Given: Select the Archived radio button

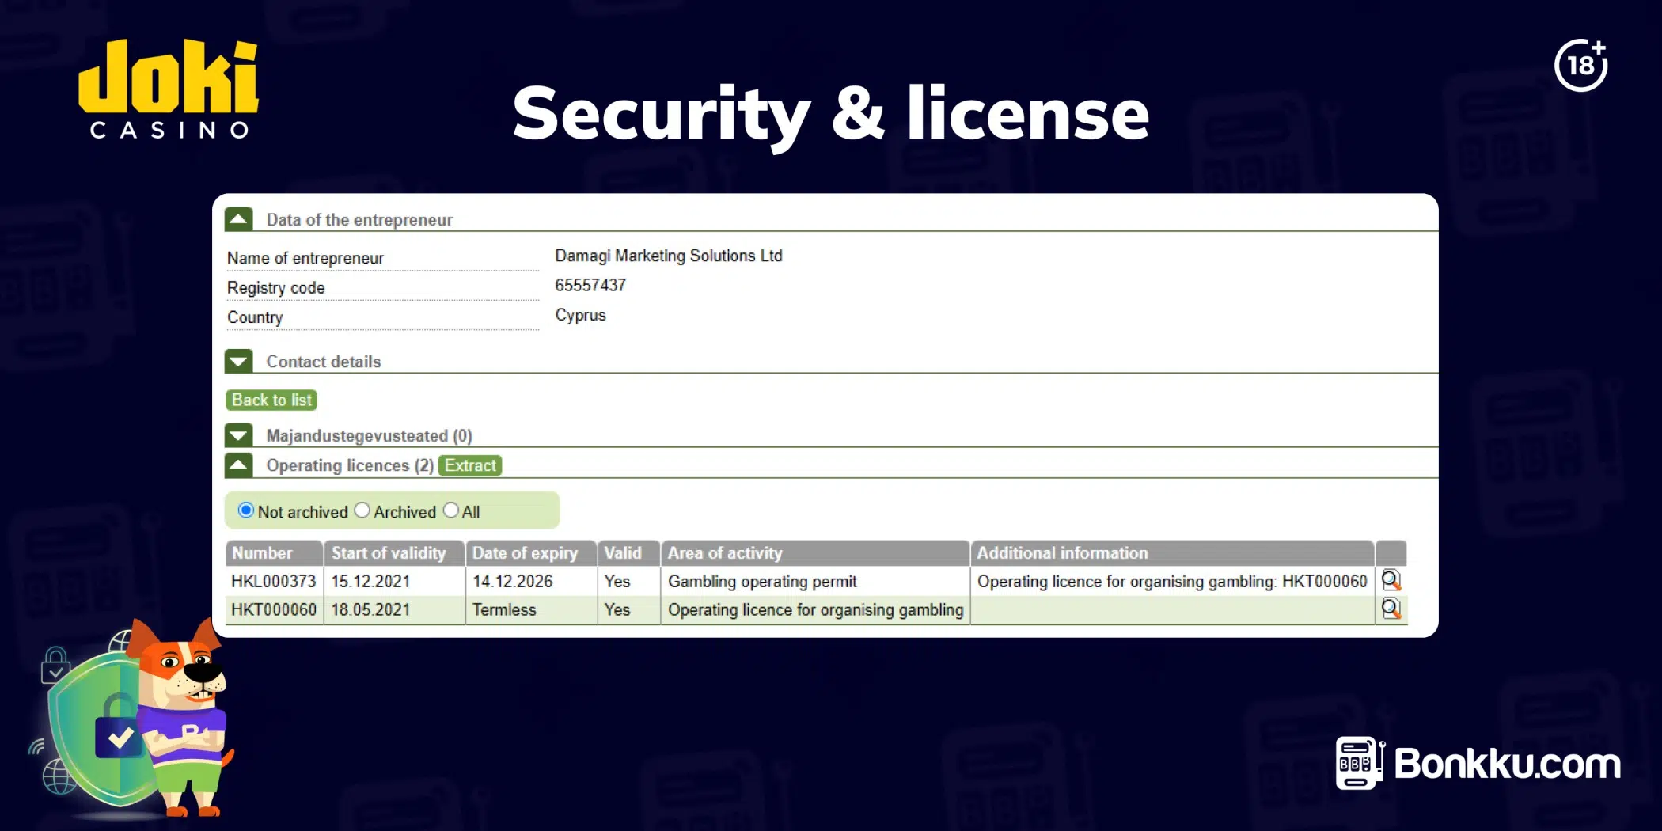Looking at the screenshot, I should pyautogui.click(x=362, y=511).
